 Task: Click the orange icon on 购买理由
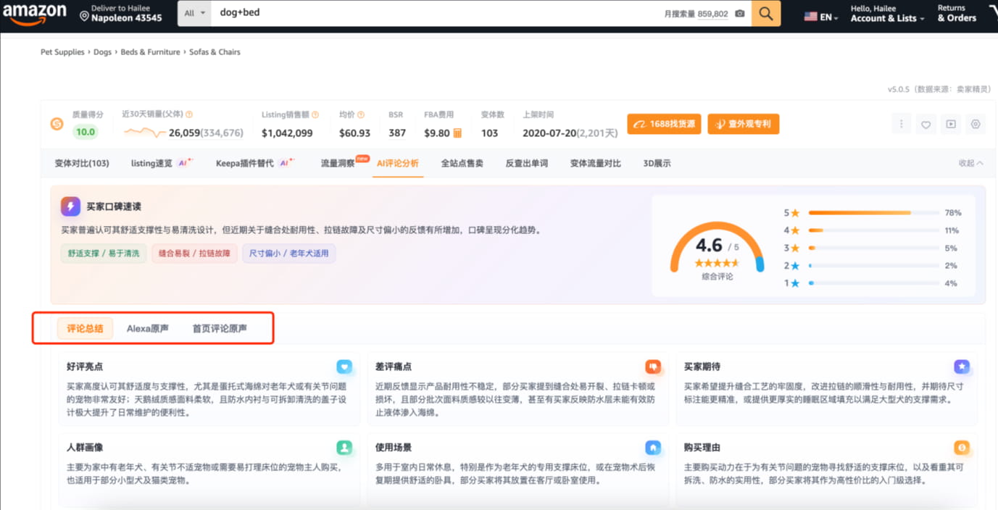962,448
